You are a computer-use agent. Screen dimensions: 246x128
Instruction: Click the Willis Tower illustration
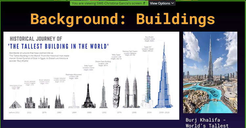[116, 93]
